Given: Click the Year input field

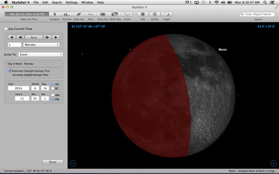Looking at the screenshot, I should tap(18, 88).
